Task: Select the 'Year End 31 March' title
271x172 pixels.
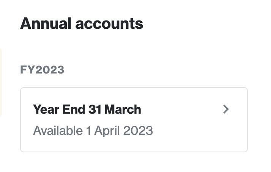Action: tap(87, 109)
